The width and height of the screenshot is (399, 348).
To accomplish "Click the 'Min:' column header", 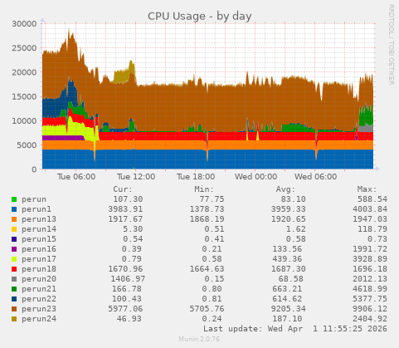I will (204, 189).
